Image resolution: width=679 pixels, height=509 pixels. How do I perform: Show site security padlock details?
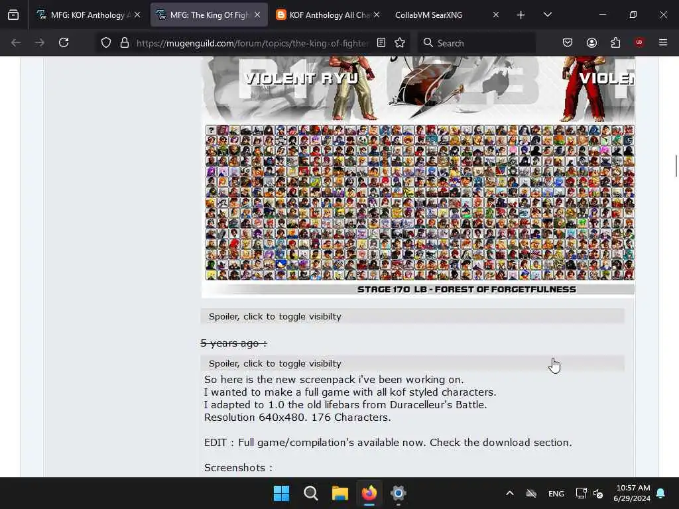coord(125,43)
